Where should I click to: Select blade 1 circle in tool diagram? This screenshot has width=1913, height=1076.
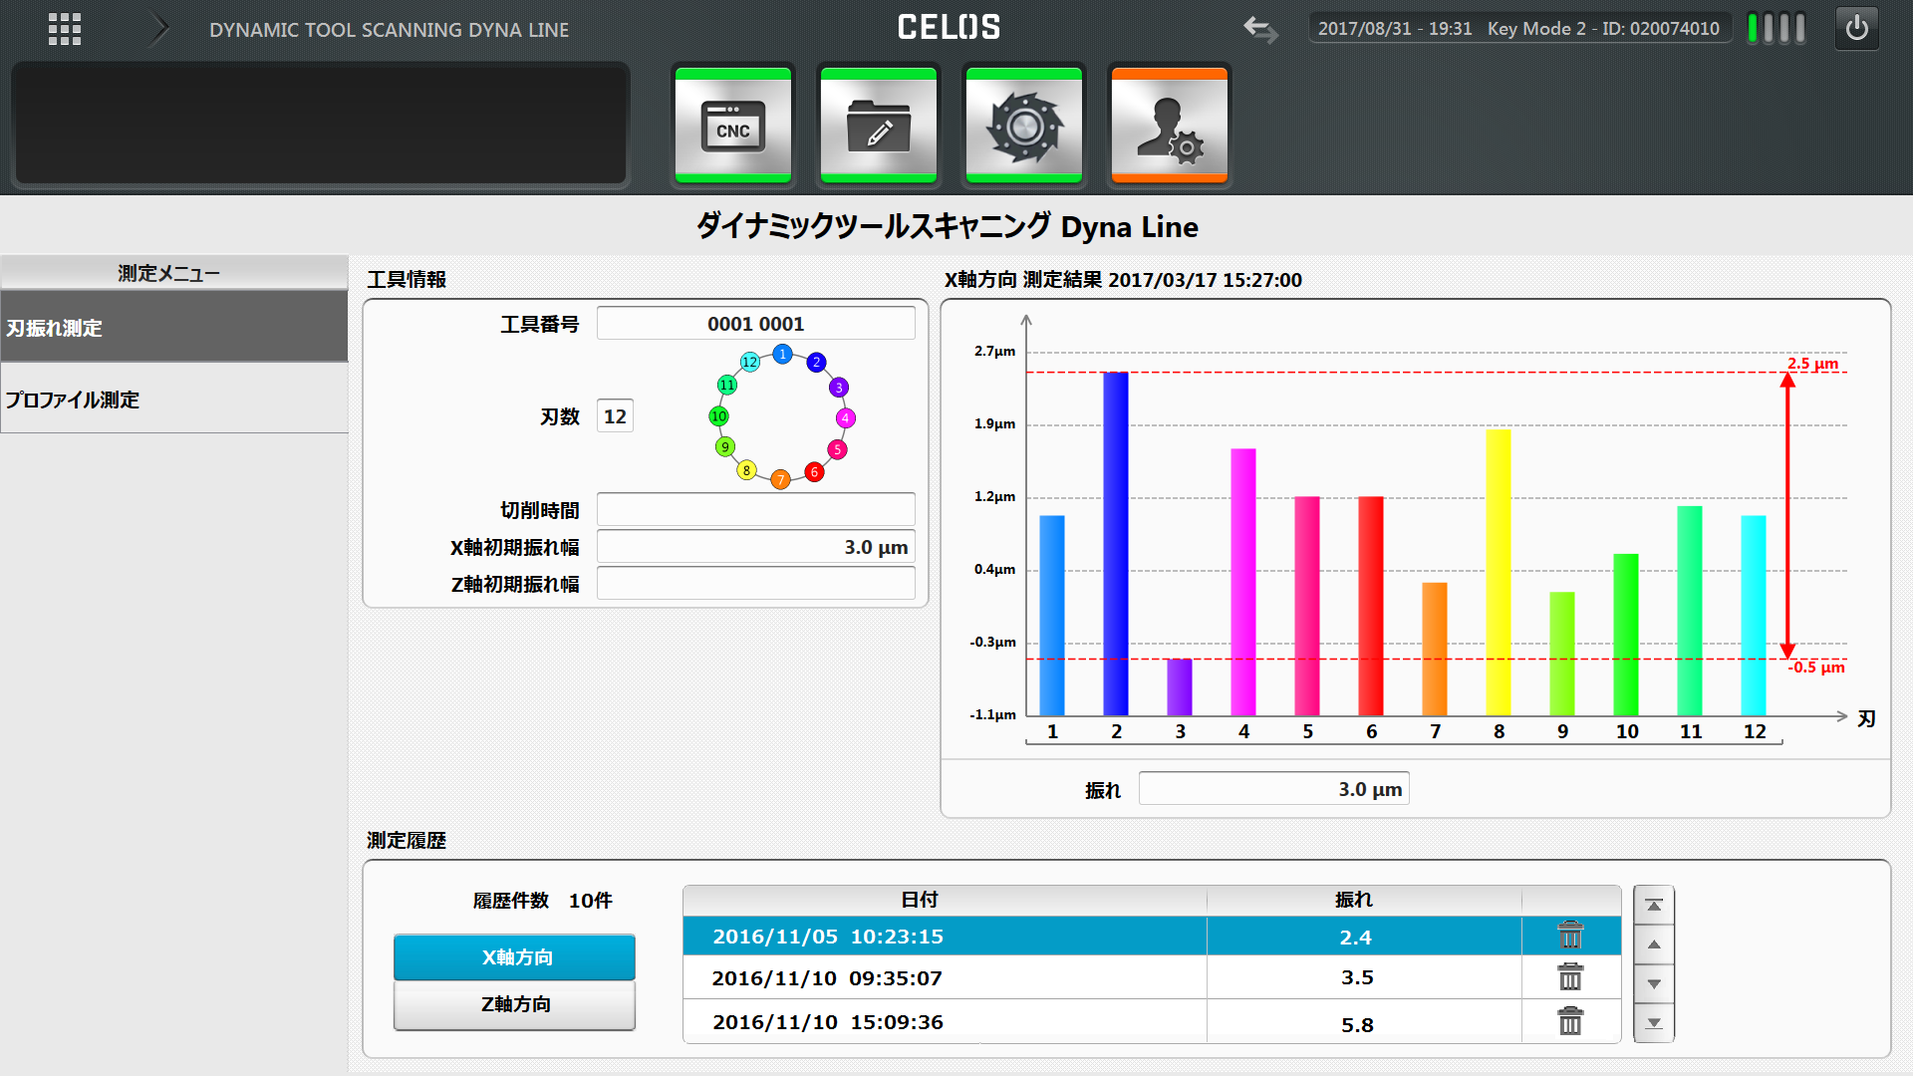coord(783,354)
